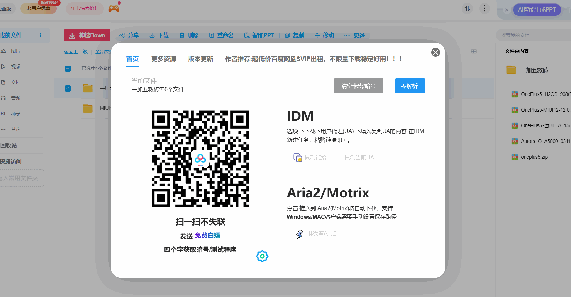Select 图片 in the sidebar
Viewport: 571px width, 297px height.
(x=16, y=51)
